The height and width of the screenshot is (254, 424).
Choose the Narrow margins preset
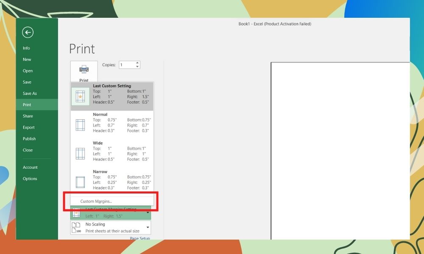pos(112,182)
